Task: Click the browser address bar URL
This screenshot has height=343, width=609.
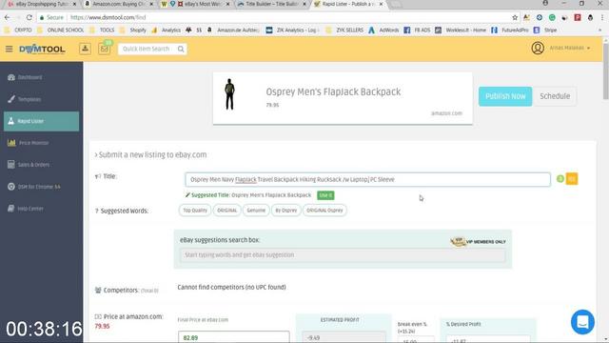Action: pyautogui.click(x=108, y=17)
